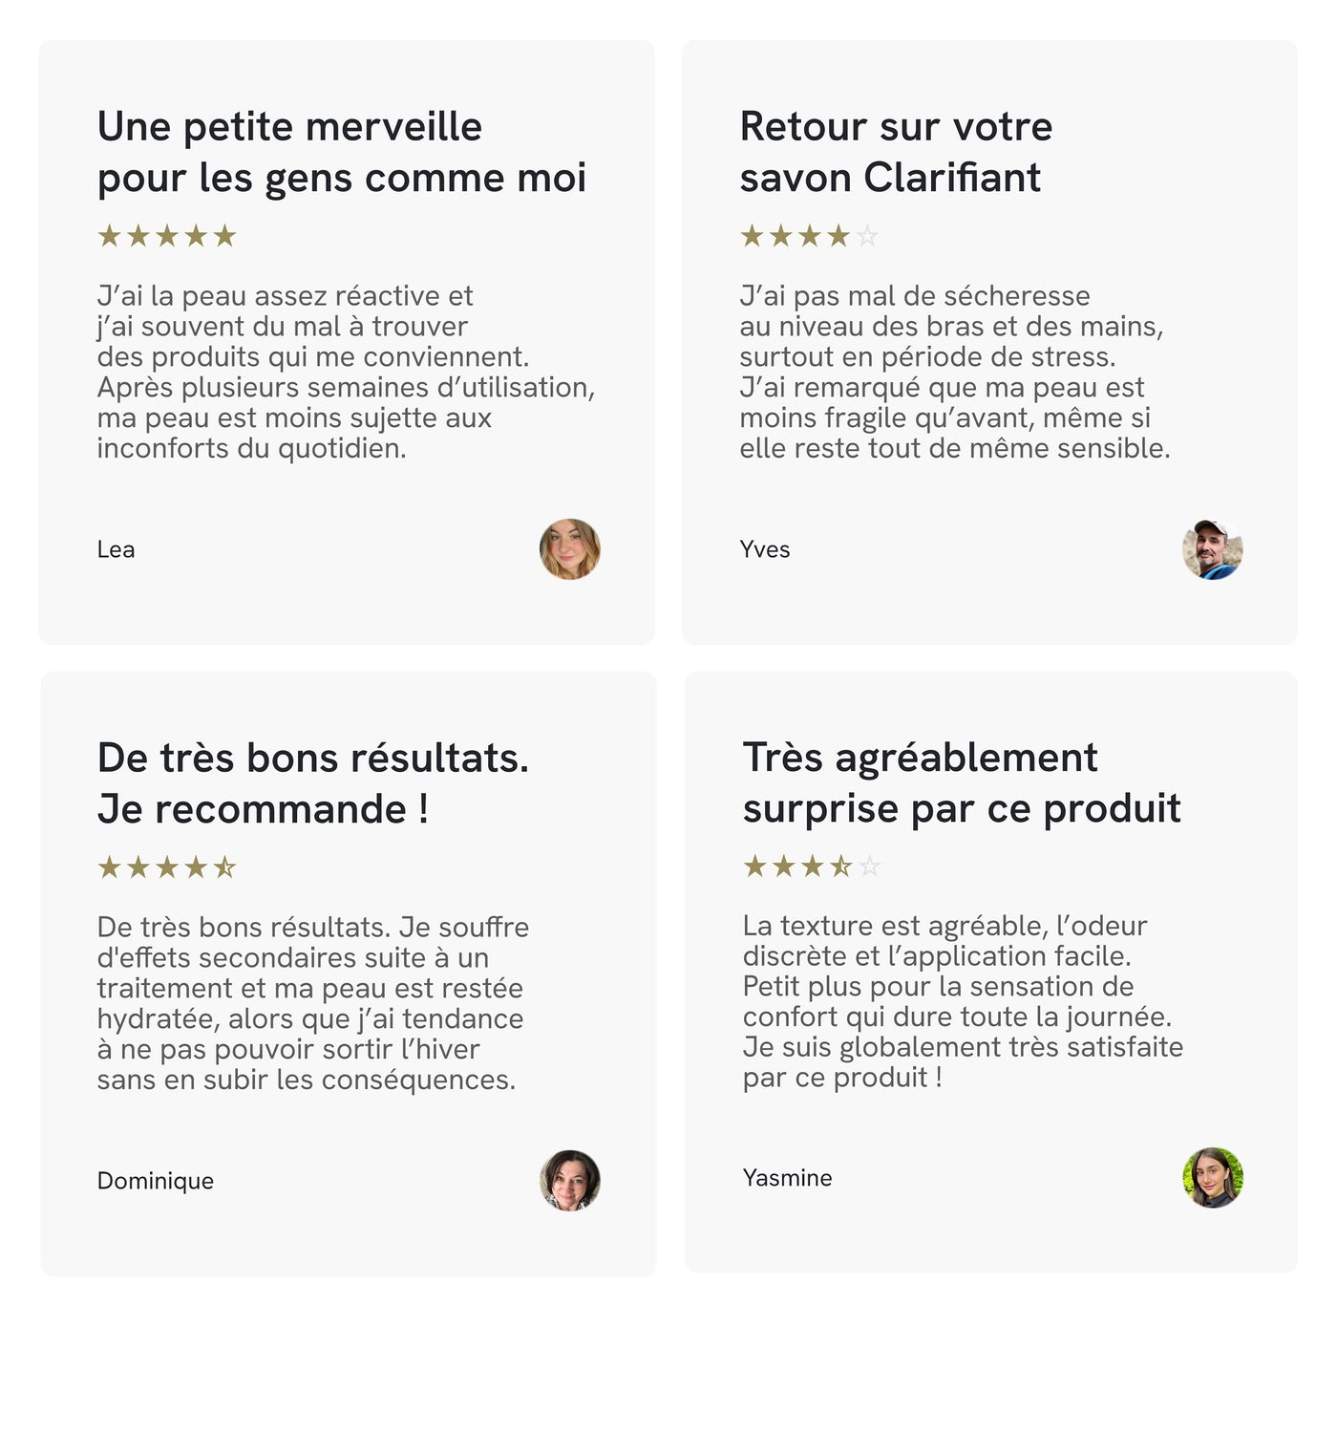
Task: Select Yasmine's review text paragraph
Action: pyautogui.click(x=963, y=1001)
